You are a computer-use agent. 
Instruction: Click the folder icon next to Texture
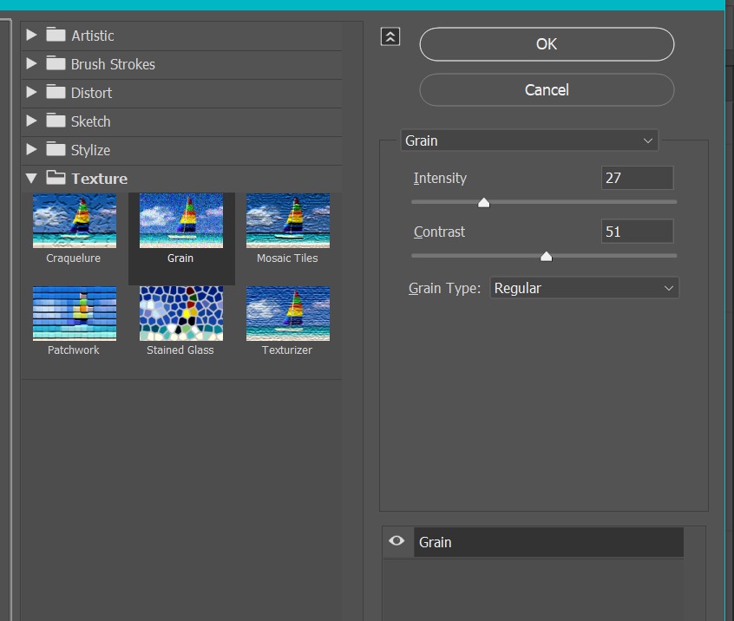coord(57,178)
